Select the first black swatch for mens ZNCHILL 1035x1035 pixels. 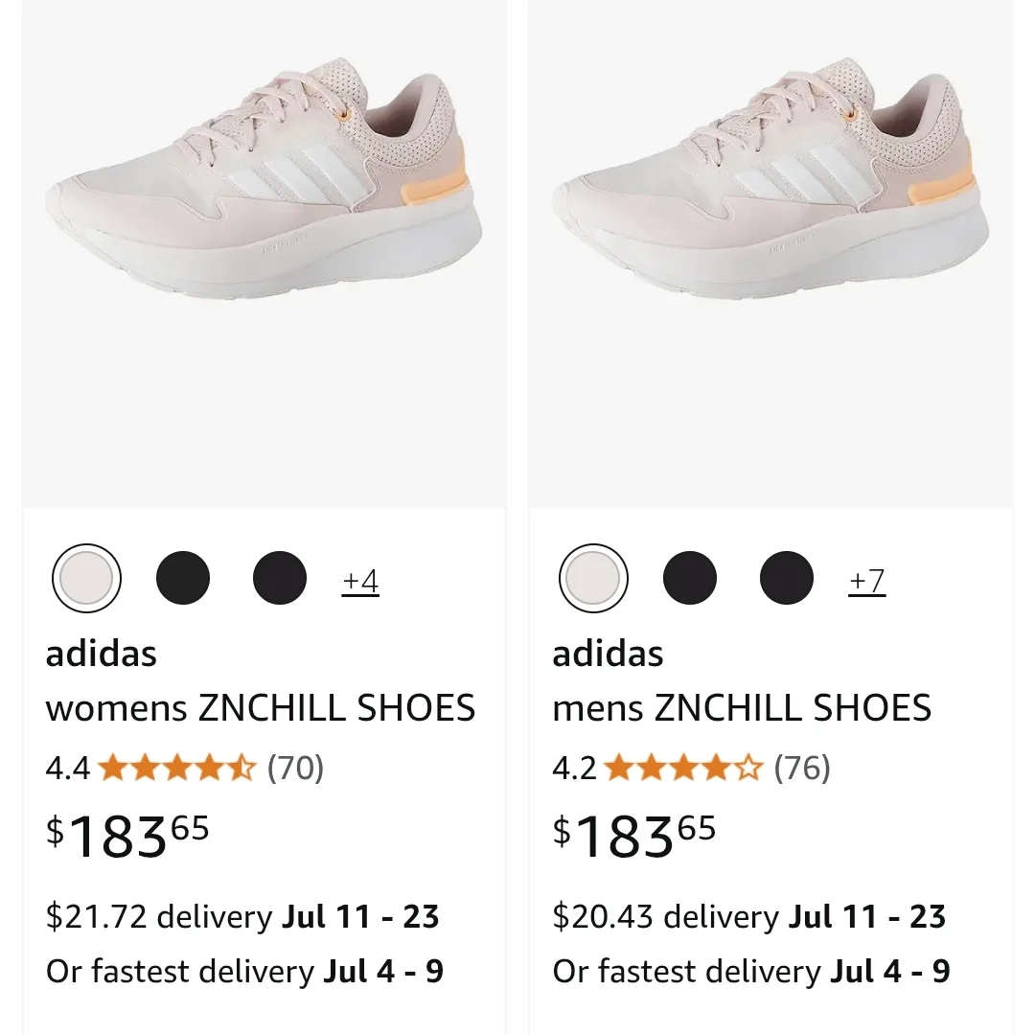(690, 577)
